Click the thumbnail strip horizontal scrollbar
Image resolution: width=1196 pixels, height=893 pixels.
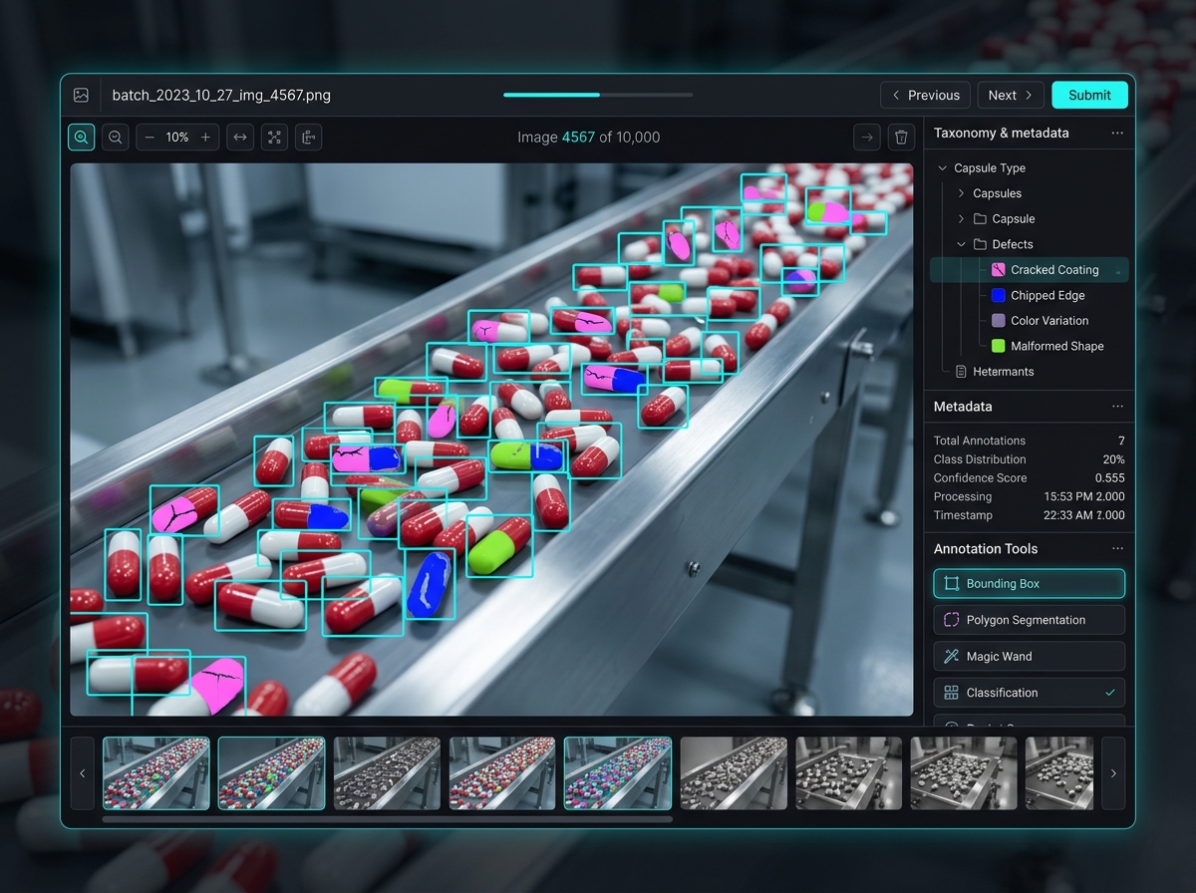[388, 819]
